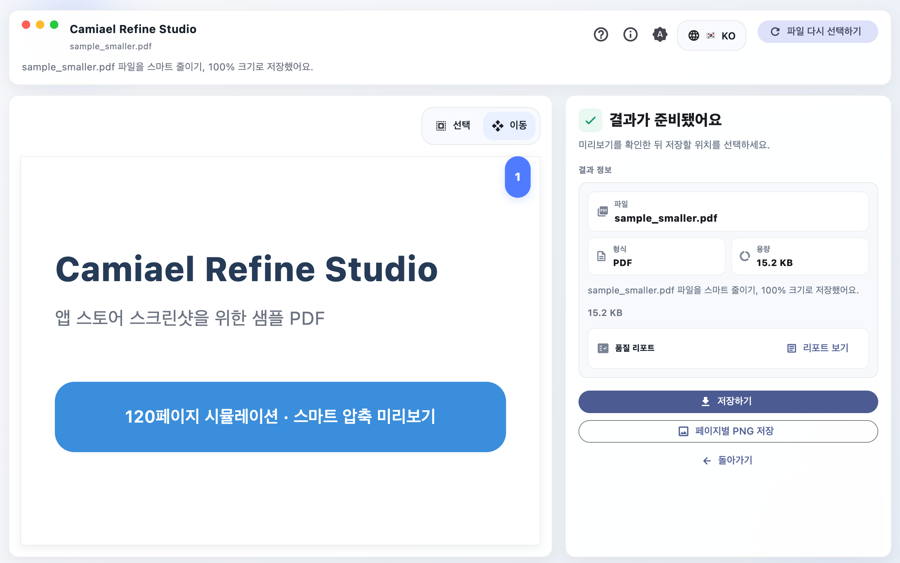Click the 품질 리포트 label
Viewport: 900px width, 563px height.
click(x=635, y=348)
